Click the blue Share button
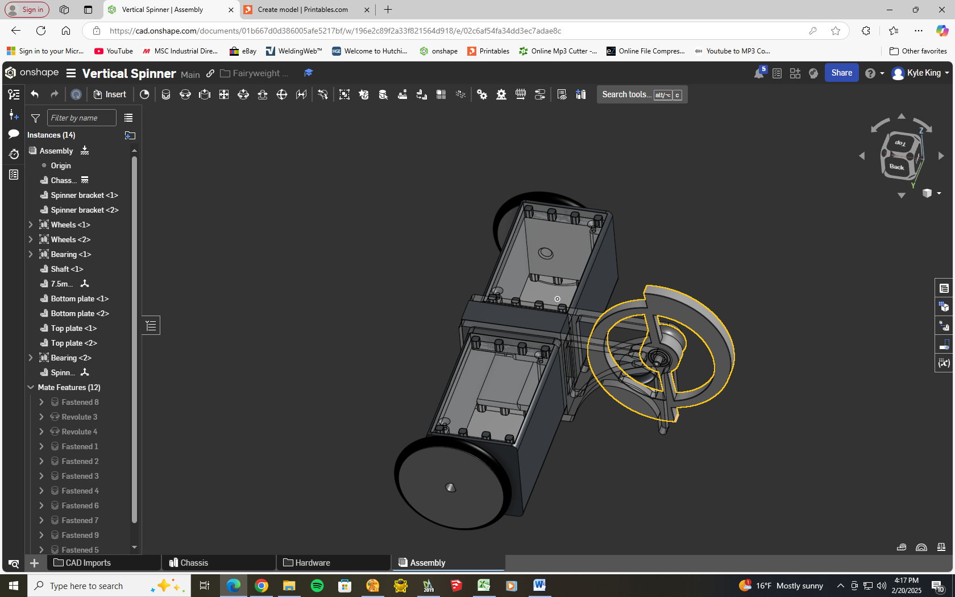The image size is (955, 597). coord(841,73)
